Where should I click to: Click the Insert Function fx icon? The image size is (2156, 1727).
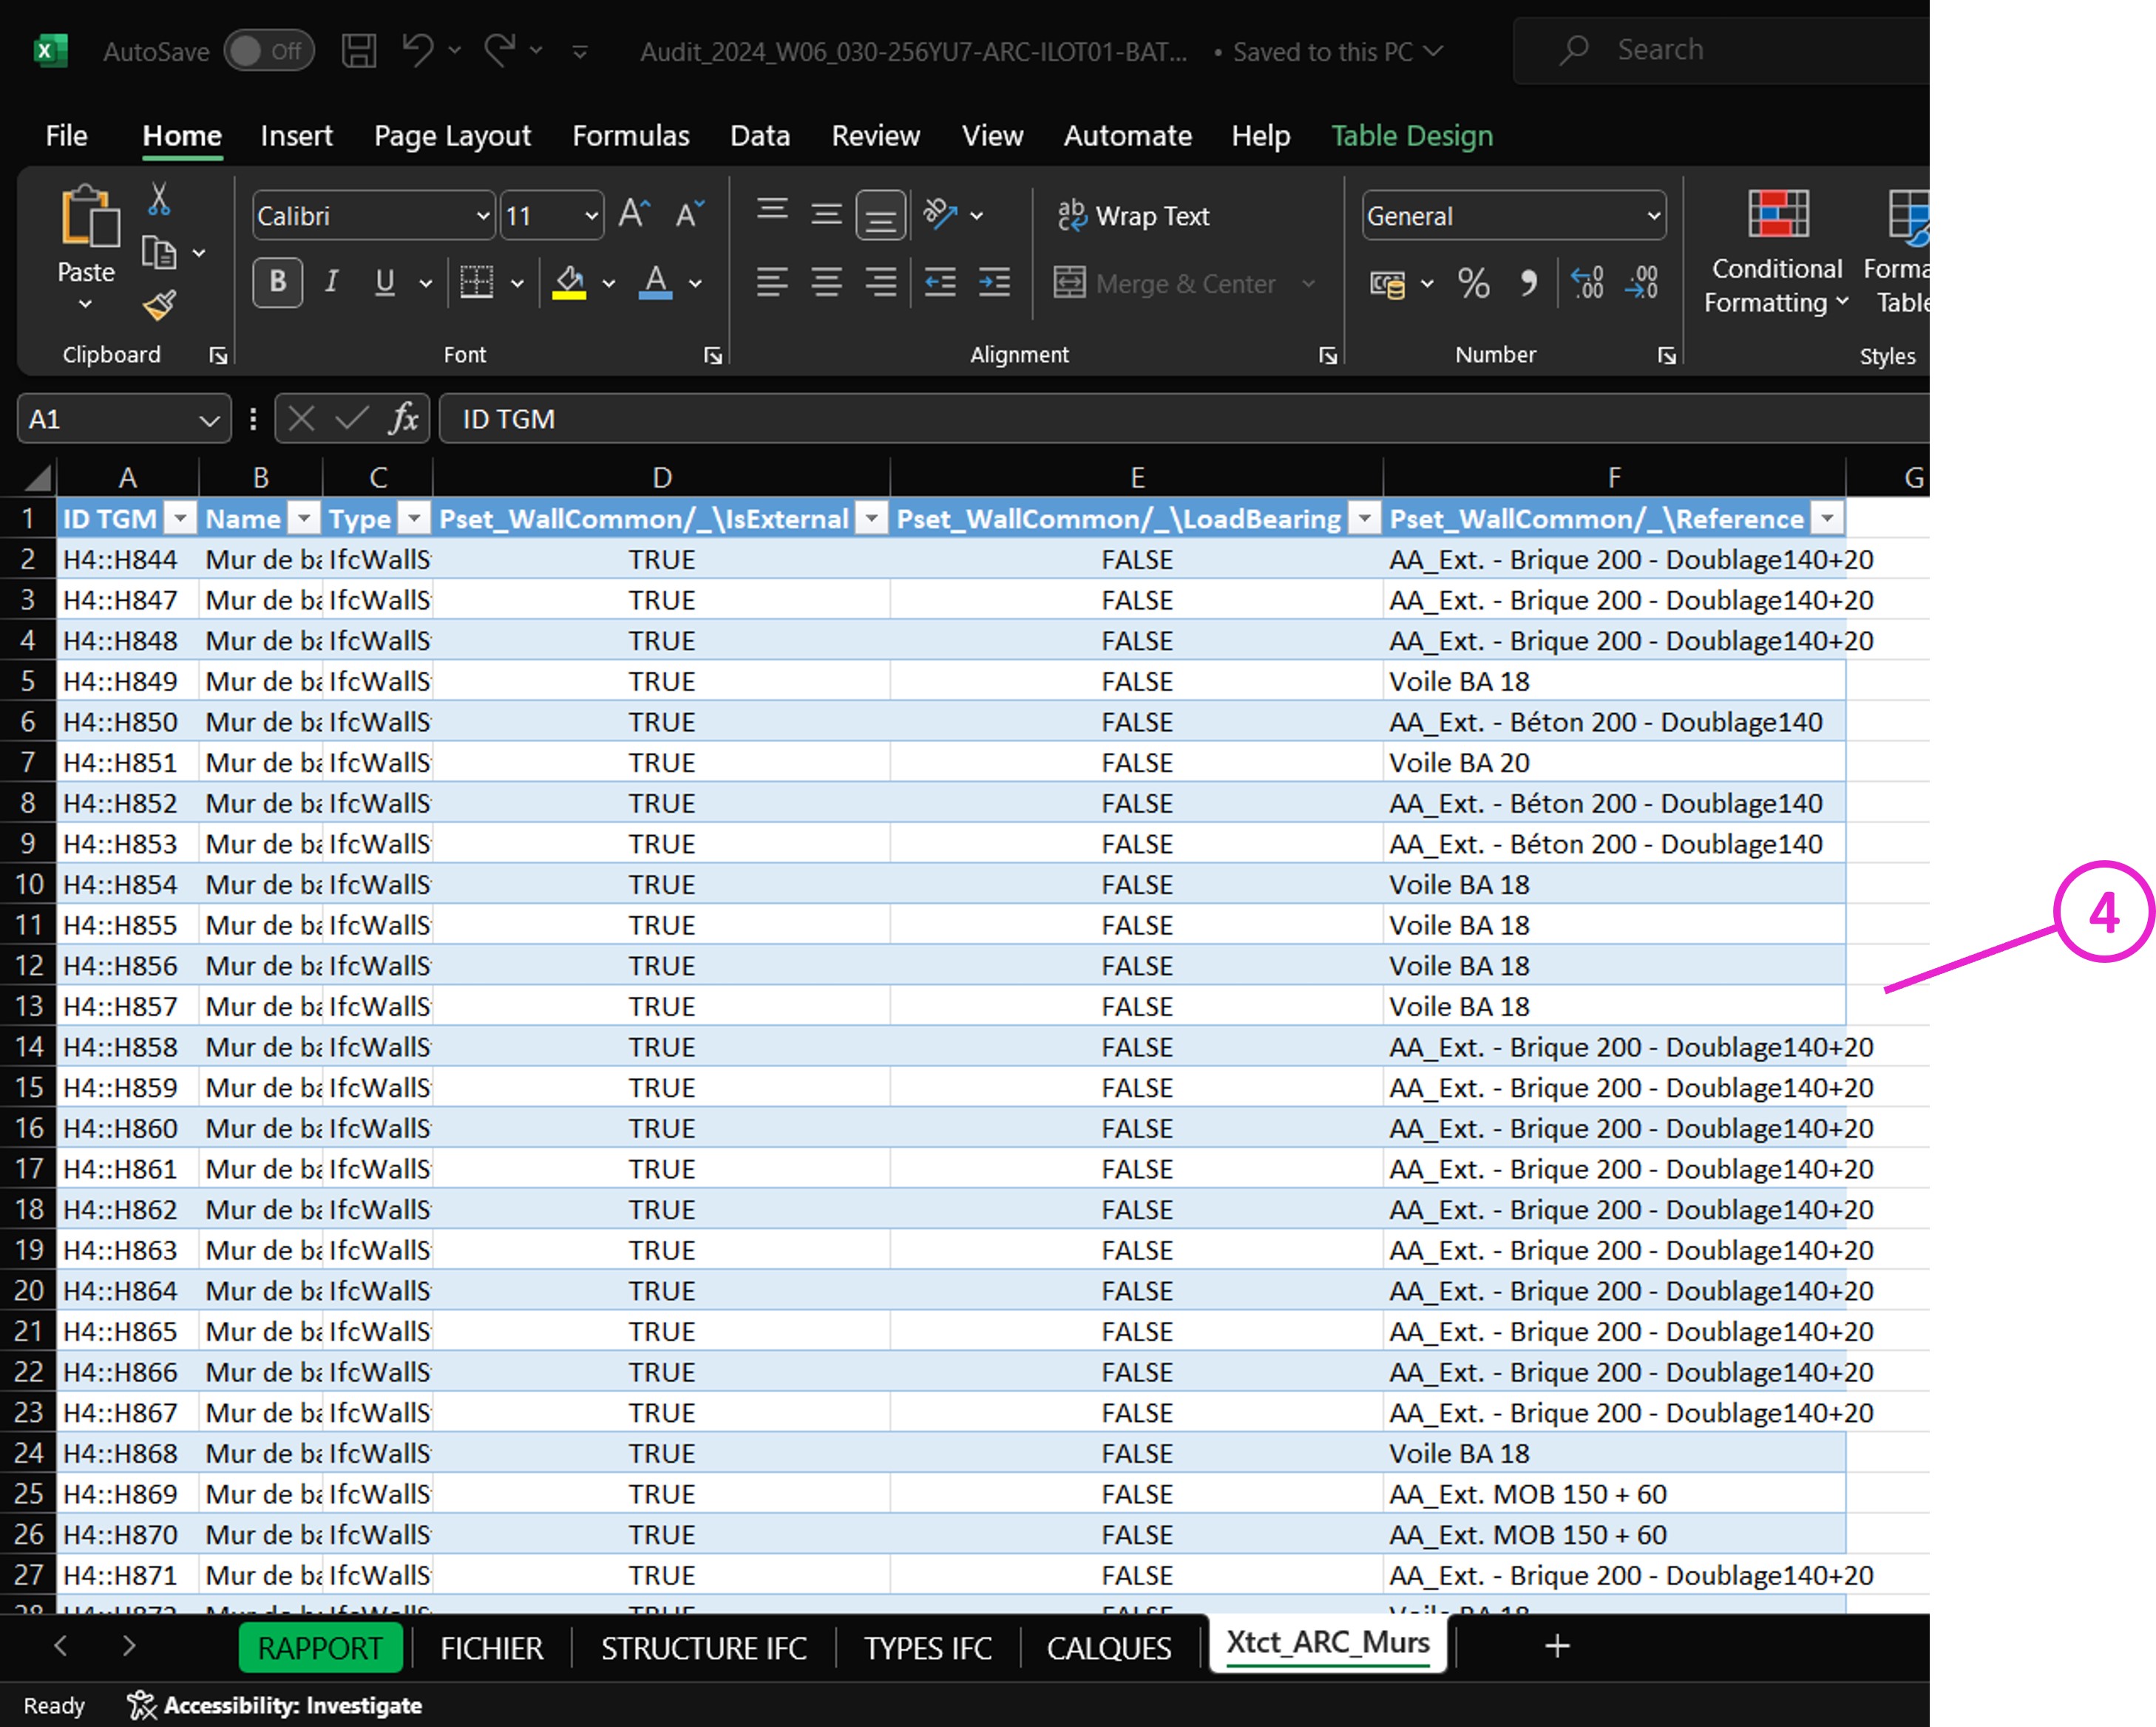(x=403, y=419)
